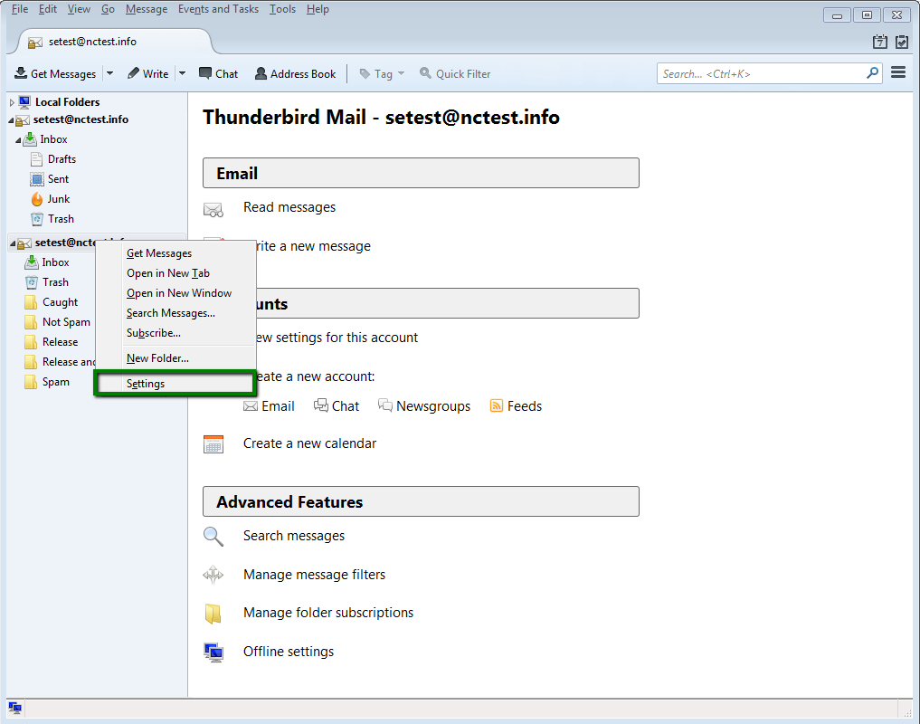Click the Tag toolbar button

pyautogui.click(x=376, y=73)
